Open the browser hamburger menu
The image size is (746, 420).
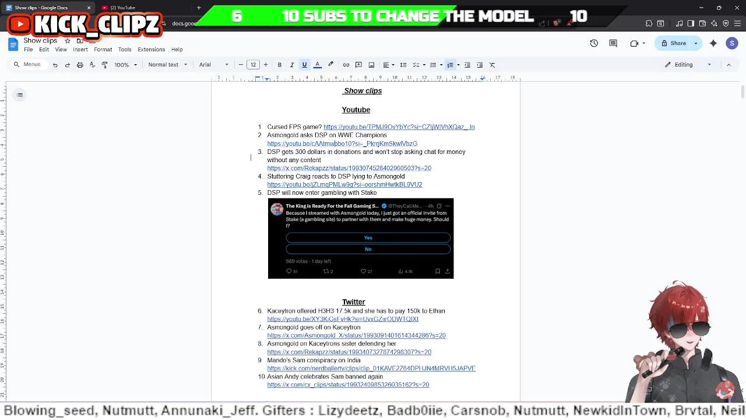[x=737, y=23]
